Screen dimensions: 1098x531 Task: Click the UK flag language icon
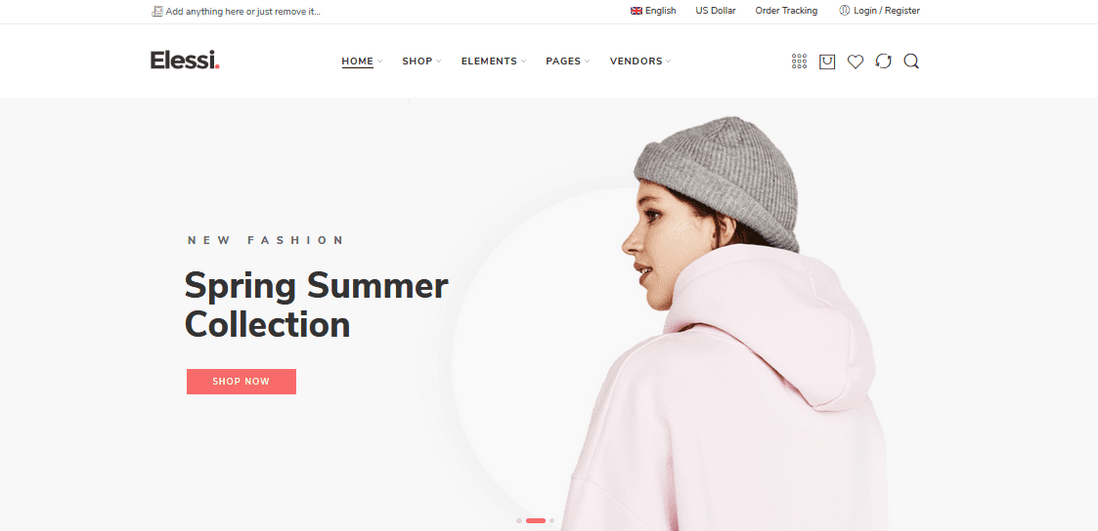636,11
